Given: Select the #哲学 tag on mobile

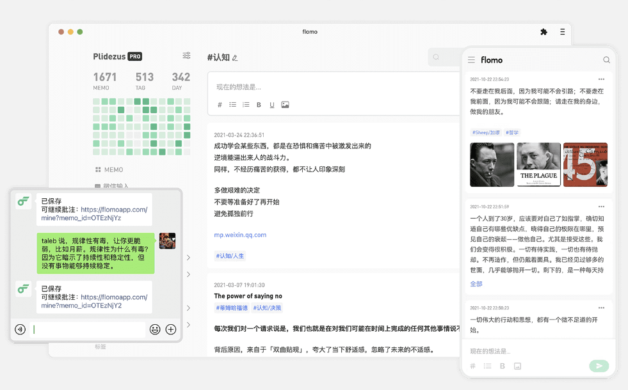Looking at the screenshot, I should coord(512,132).
